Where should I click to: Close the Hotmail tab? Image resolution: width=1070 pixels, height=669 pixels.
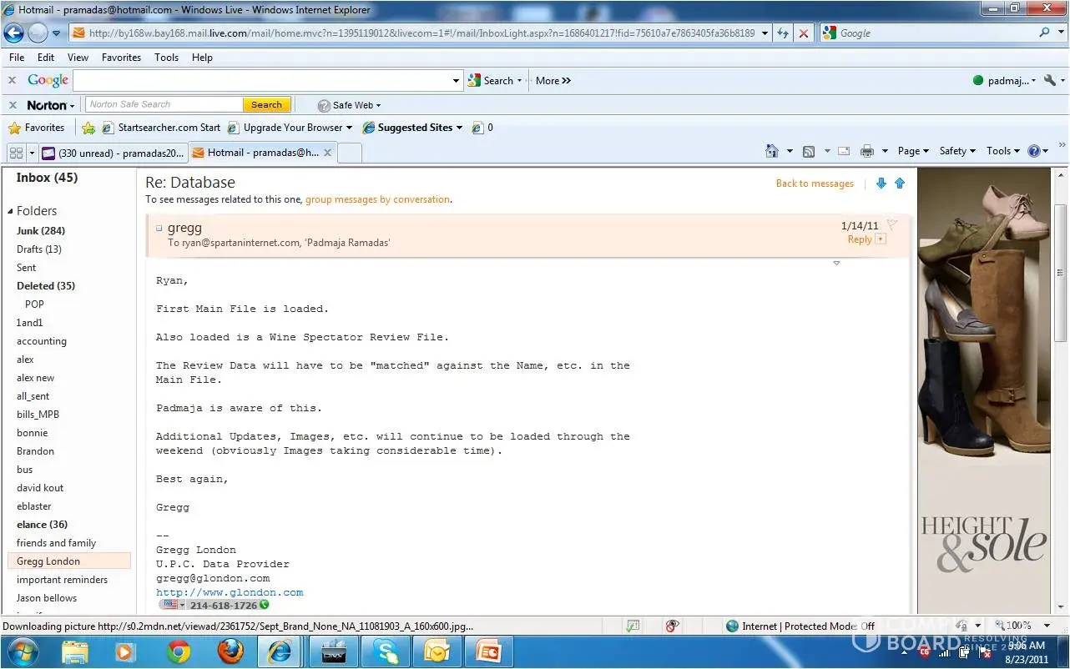click(328, 153)
